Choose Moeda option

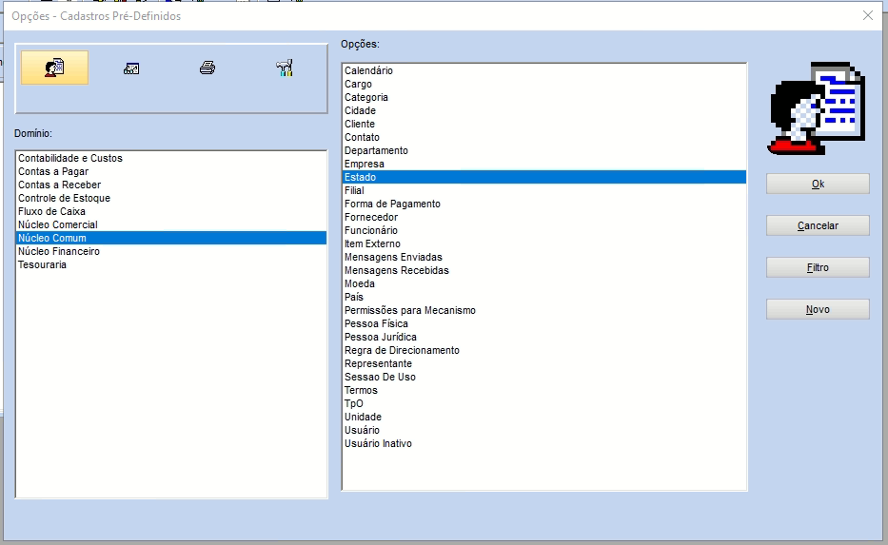[544, 283]
